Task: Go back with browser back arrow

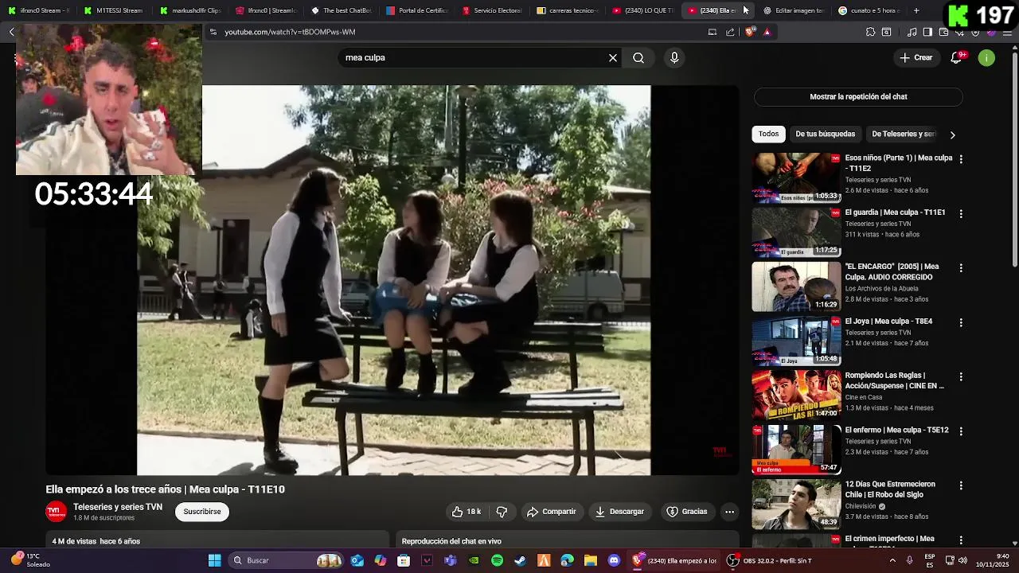Action: [11, 32]
